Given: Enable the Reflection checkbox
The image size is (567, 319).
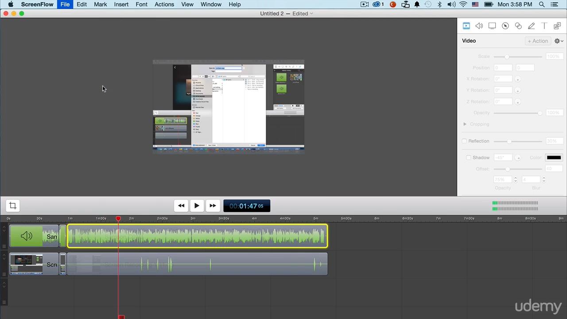Looking at the screenshot, I should (464, 141).
